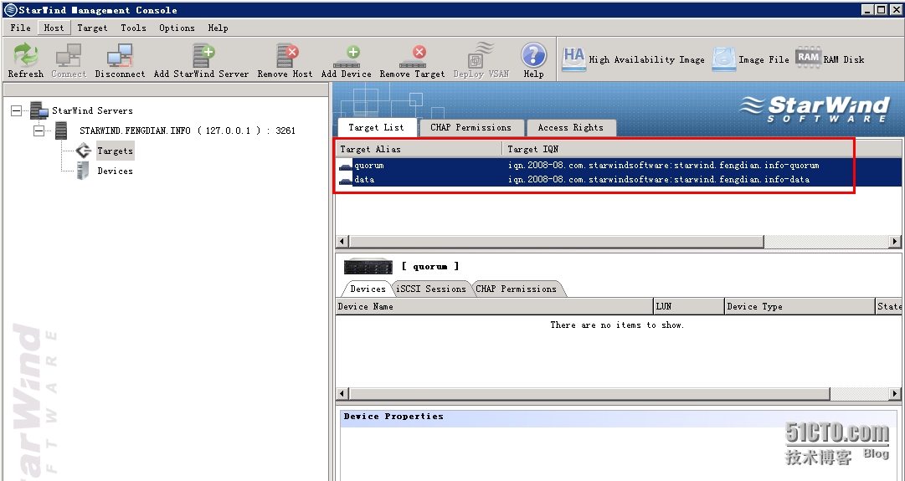
Task: Click Add StarWind Server icon
Action: pos(201,60)
